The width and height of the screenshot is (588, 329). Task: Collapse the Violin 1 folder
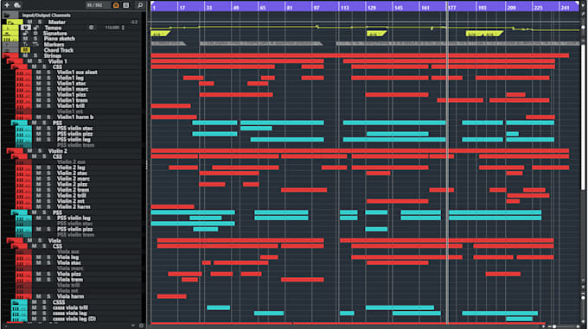click(10, 61)
